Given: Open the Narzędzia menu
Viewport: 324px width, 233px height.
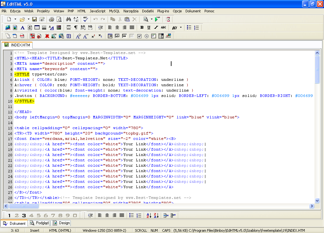Looking at the screenshot, I should click(131, 11).
